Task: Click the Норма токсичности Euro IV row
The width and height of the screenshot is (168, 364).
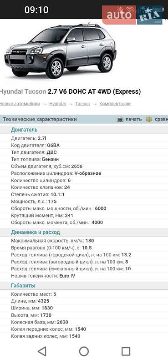Action: tap(84, 276)
